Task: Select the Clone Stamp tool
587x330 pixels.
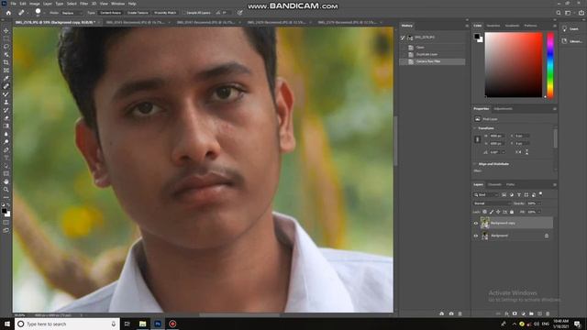Action: [6, 102]
